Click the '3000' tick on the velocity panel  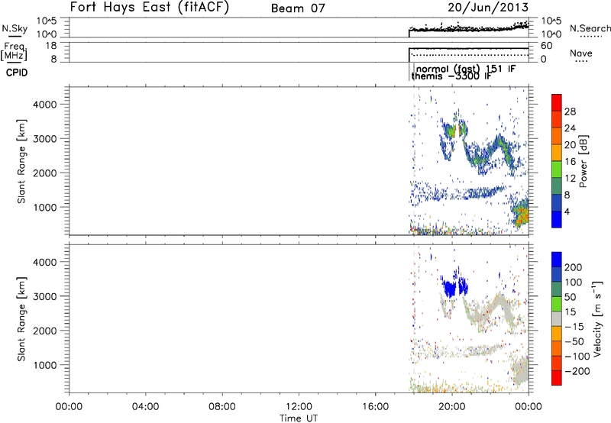45,296
